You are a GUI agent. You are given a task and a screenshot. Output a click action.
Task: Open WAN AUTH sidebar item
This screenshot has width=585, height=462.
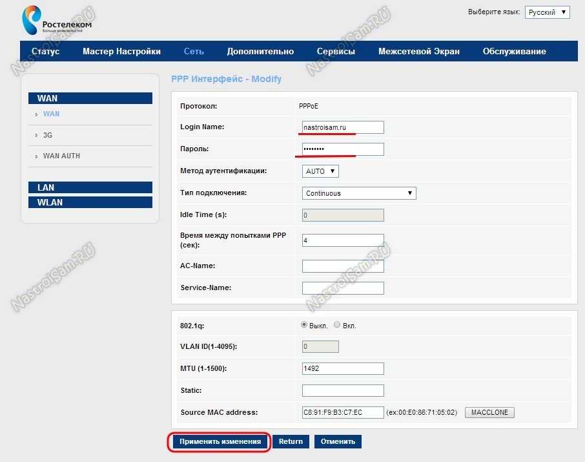point(61,156)
